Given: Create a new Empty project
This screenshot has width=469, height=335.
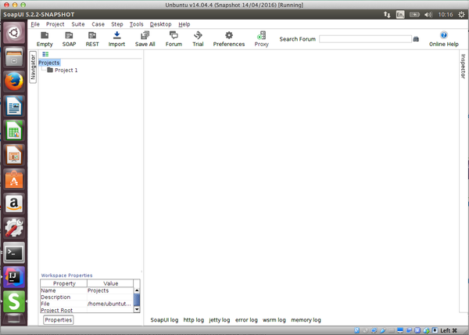Looking at the screenshot, I should (x=45, y=38).
